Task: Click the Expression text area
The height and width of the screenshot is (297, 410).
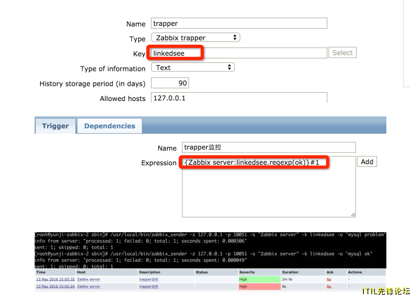Action: (x=269, y=187)
